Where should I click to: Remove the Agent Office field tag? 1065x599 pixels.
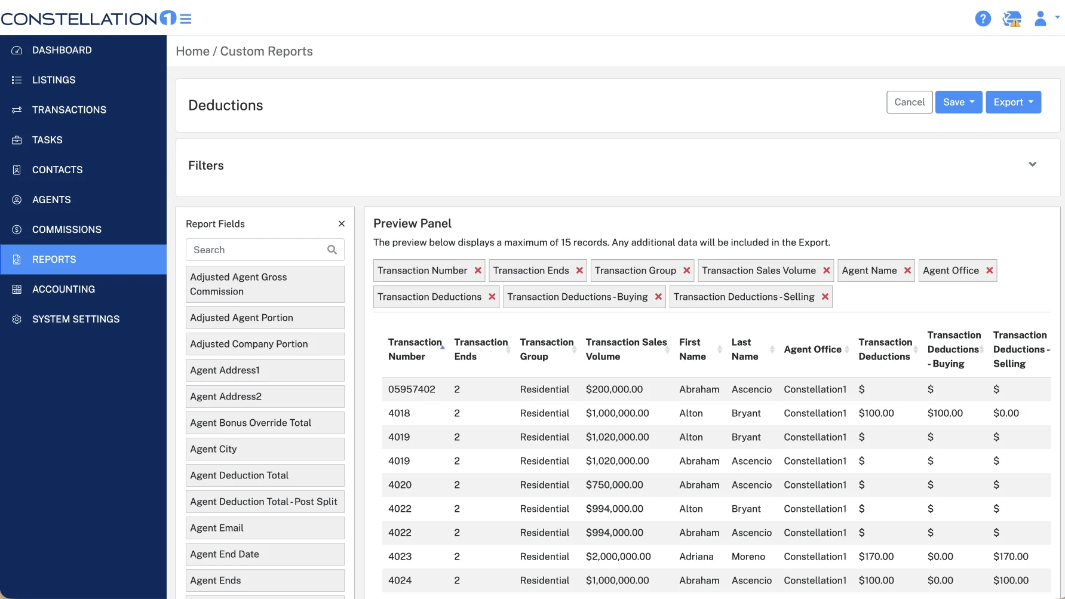(990, 271)
